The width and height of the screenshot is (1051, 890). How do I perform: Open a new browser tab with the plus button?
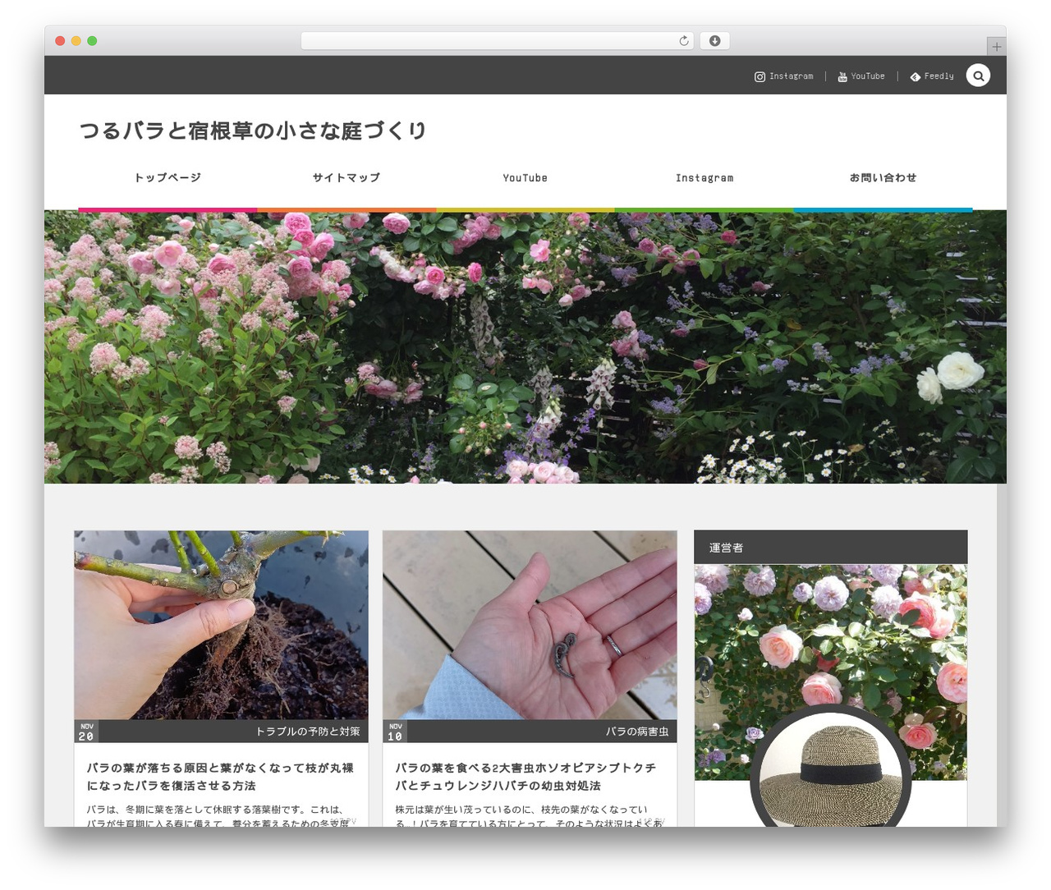pos(996,47)
